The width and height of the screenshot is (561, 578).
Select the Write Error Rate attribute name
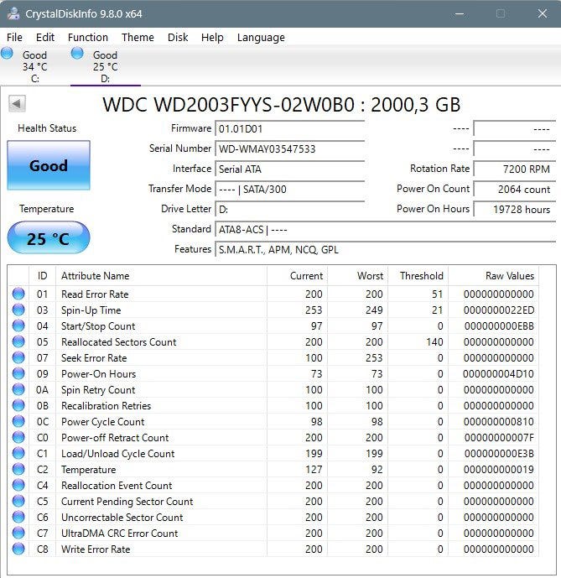(x=96, y=549)
